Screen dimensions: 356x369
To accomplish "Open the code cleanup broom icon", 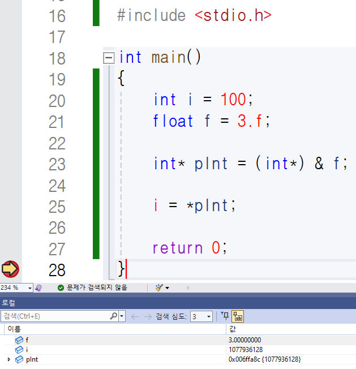I will (159, 288).
